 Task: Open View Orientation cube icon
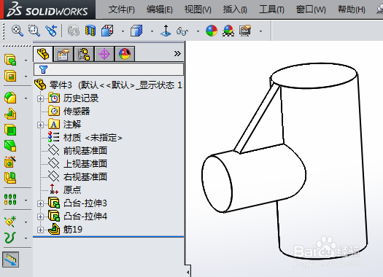[x=107, y=31]
